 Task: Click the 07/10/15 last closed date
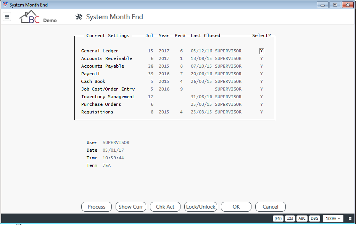pyautogui.click(x=201, y=66)
